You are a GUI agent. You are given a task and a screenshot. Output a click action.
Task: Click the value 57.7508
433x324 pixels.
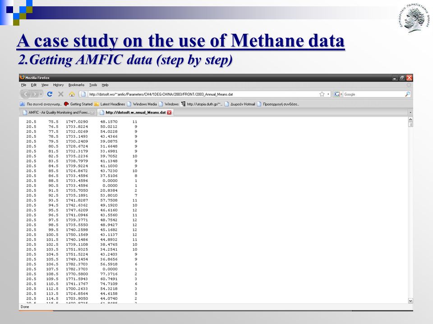109,200
